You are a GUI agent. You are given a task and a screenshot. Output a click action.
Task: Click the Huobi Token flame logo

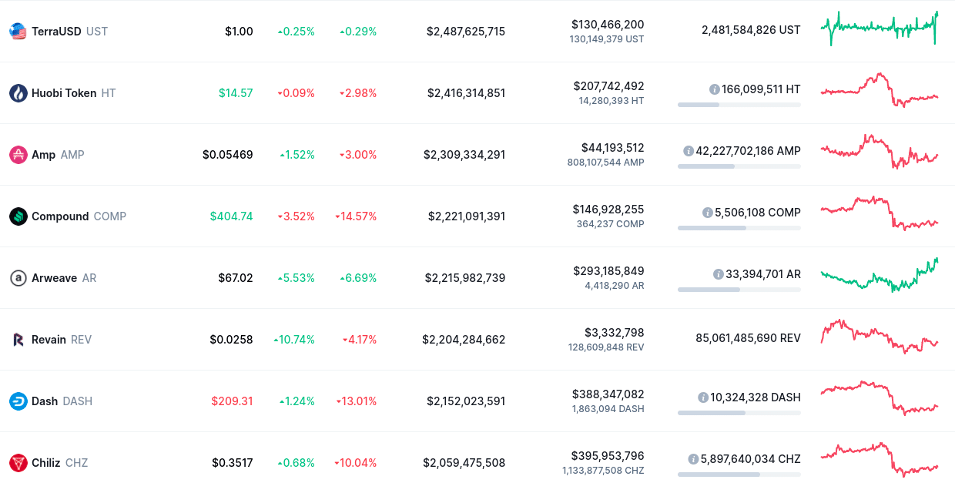tap(18, 93)
